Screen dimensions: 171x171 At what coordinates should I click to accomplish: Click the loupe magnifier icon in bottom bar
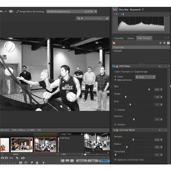(21, 163)
